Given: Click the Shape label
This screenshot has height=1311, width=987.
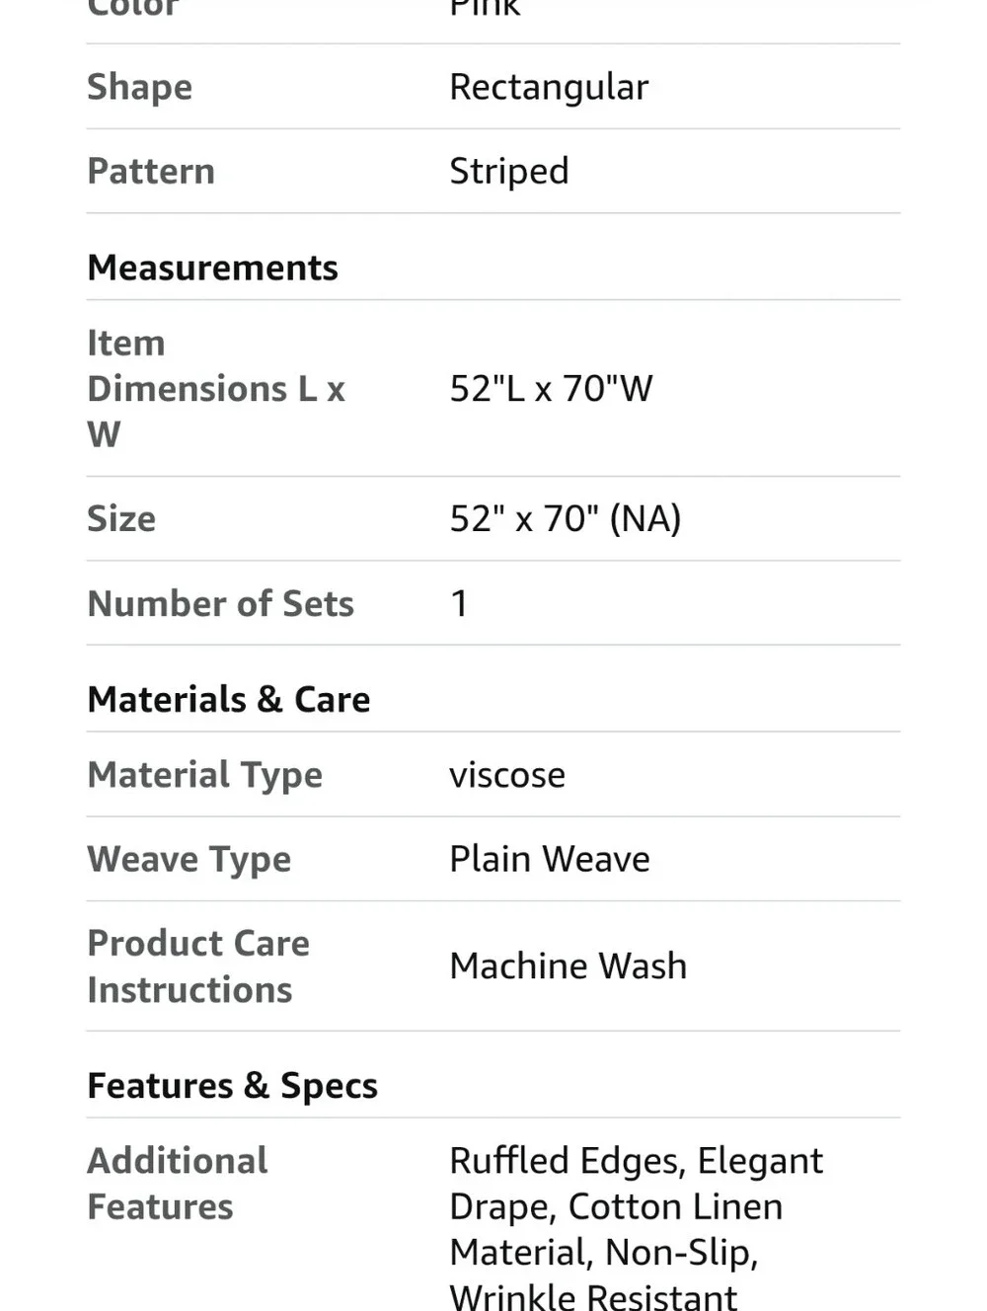Looking at the screenshot, I should tap(139, 87).
